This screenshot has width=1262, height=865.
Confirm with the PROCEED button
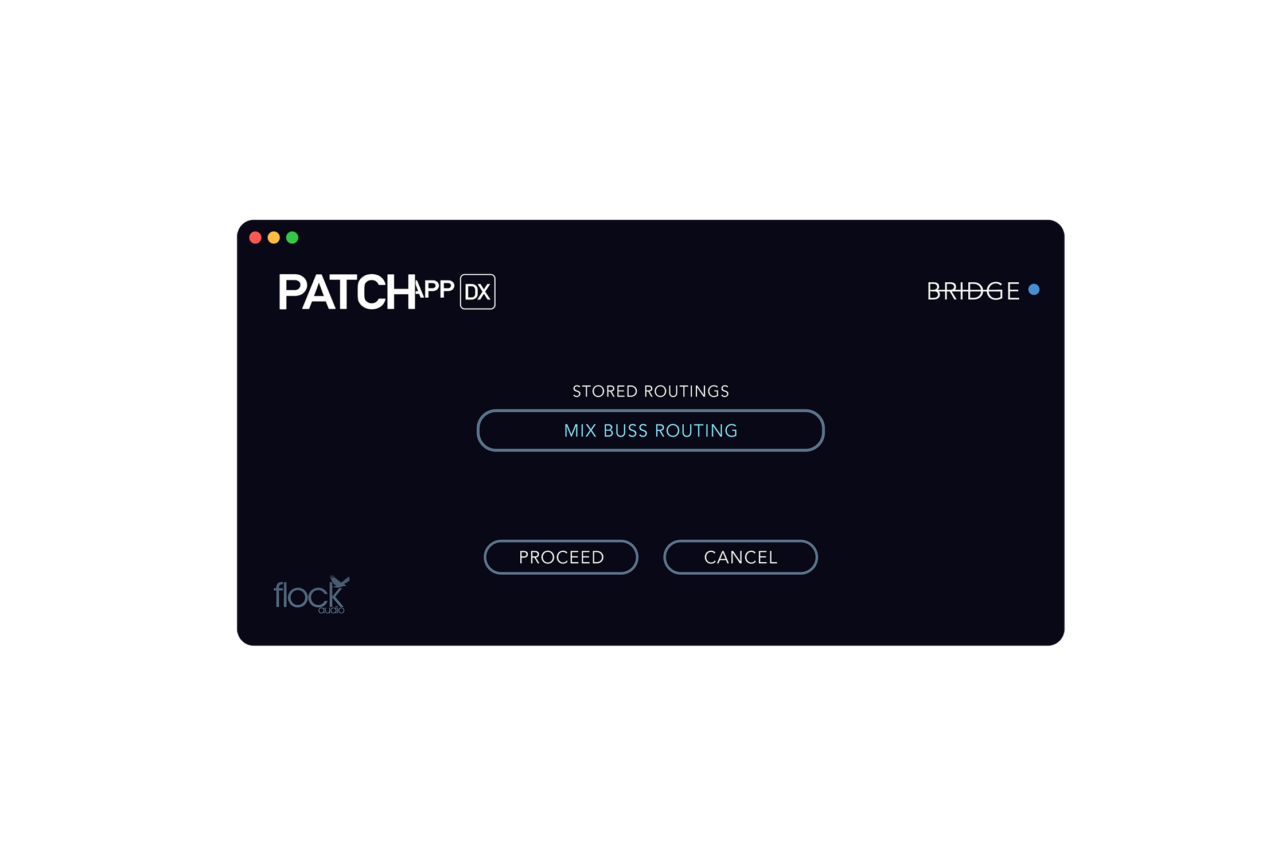pos(561,557)
